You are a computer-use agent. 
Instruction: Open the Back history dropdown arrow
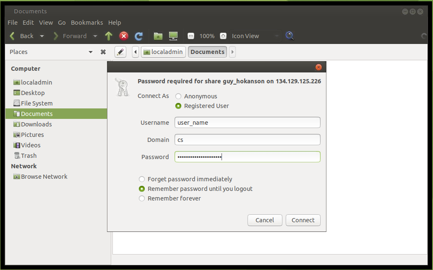[x=42, y=36]
